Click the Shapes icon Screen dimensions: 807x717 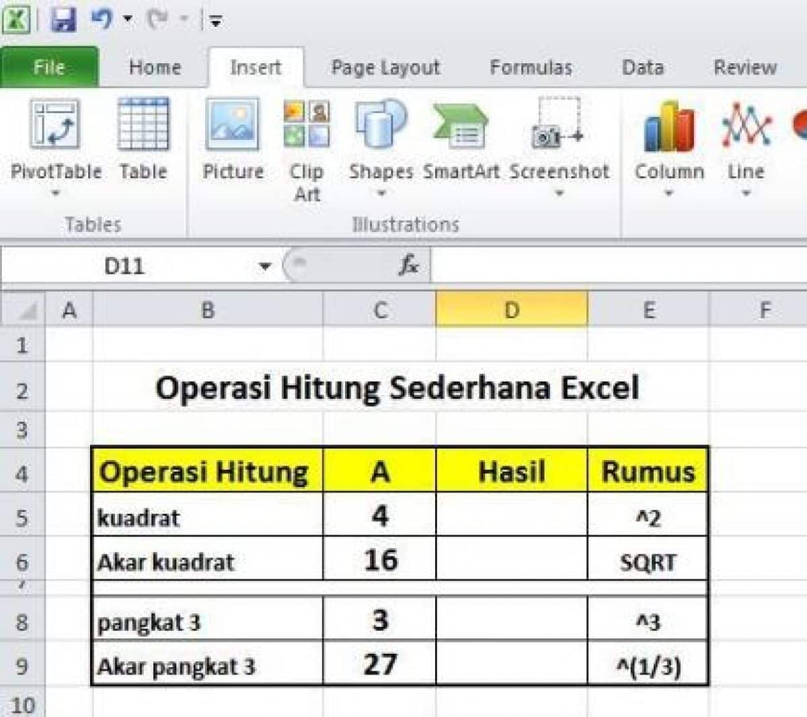click(381, 125)
